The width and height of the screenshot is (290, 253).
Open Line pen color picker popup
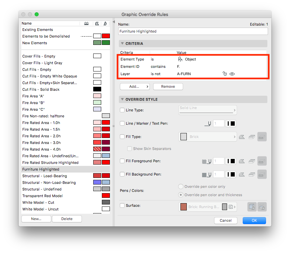(x=231, y=124)
